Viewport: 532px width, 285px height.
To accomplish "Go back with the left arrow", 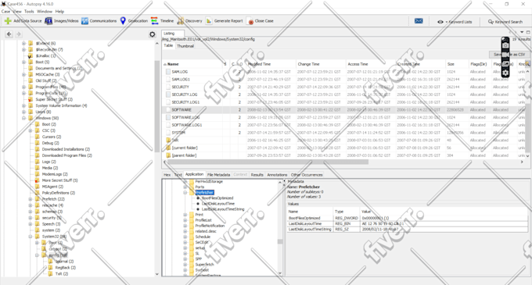I will 9,34.
